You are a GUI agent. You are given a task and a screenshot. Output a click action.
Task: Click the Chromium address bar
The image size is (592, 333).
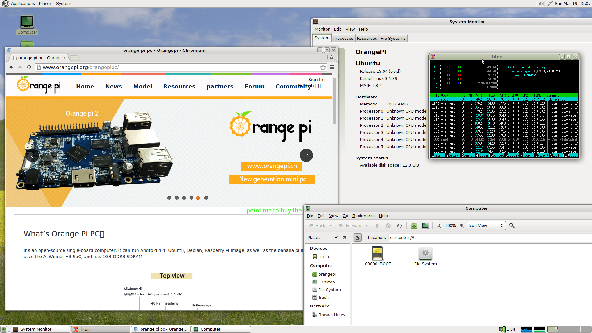pyautogui.click(x=181, y=67)
